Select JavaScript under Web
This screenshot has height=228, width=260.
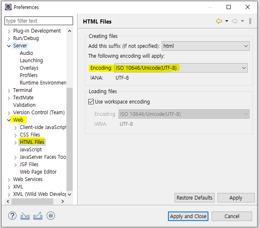[x=31, y=150]
